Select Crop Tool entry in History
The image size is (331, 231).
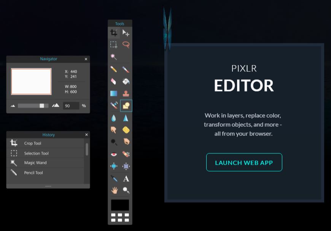(32, 143)
